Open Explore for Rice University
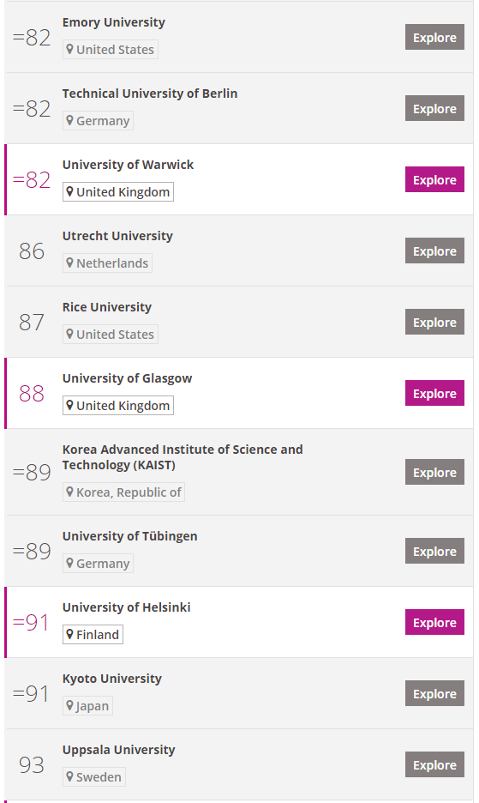The width and height of the screenshot is (479, 803). coord(434,322)
